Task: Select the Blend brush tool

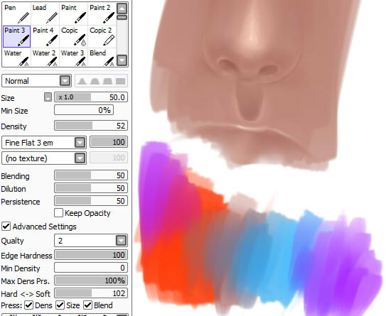Action: pos(102,57)
